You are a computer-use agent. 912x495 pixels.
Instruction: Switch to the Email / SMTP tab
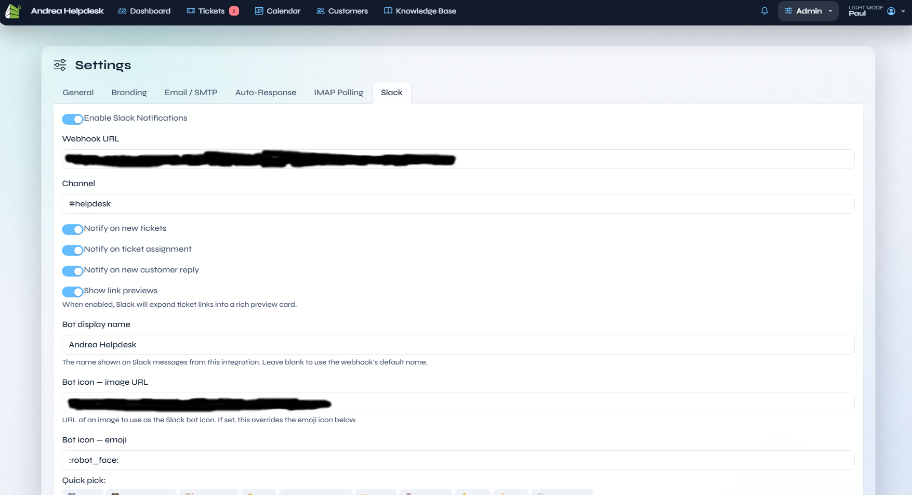coord(191,93)
